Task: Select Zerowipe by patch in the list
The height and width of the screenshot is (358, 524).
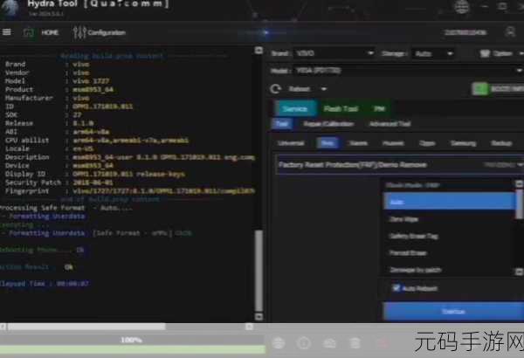Action: [416, 270]
